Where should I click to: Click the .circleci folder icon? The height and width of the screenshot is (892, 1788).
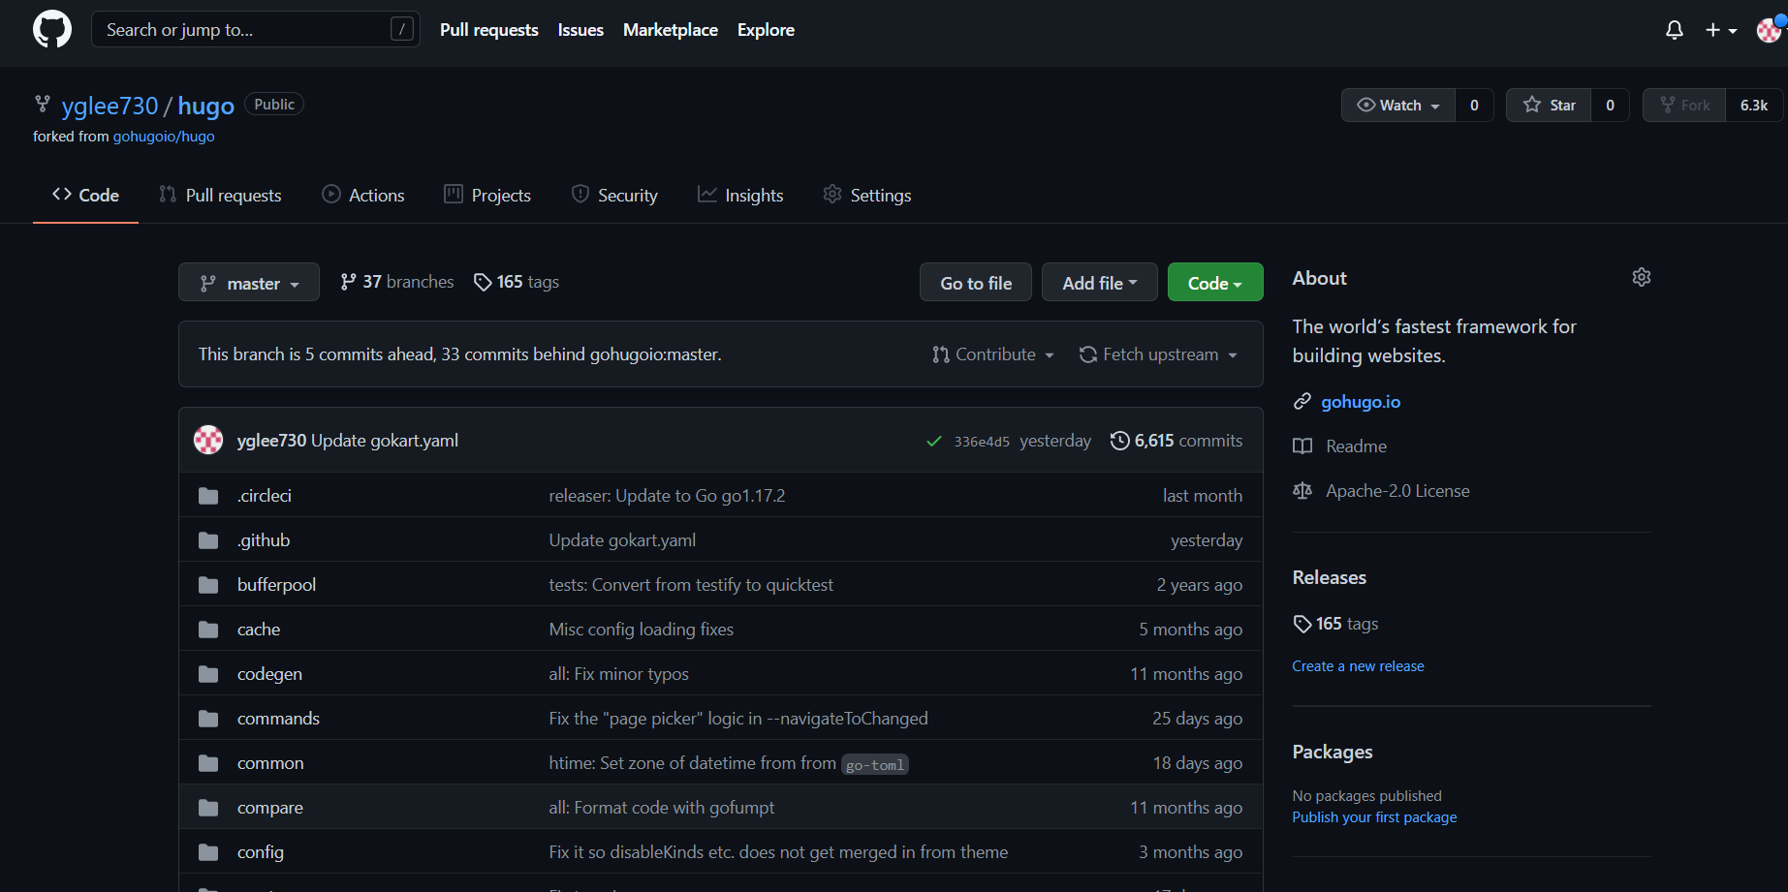208,496
